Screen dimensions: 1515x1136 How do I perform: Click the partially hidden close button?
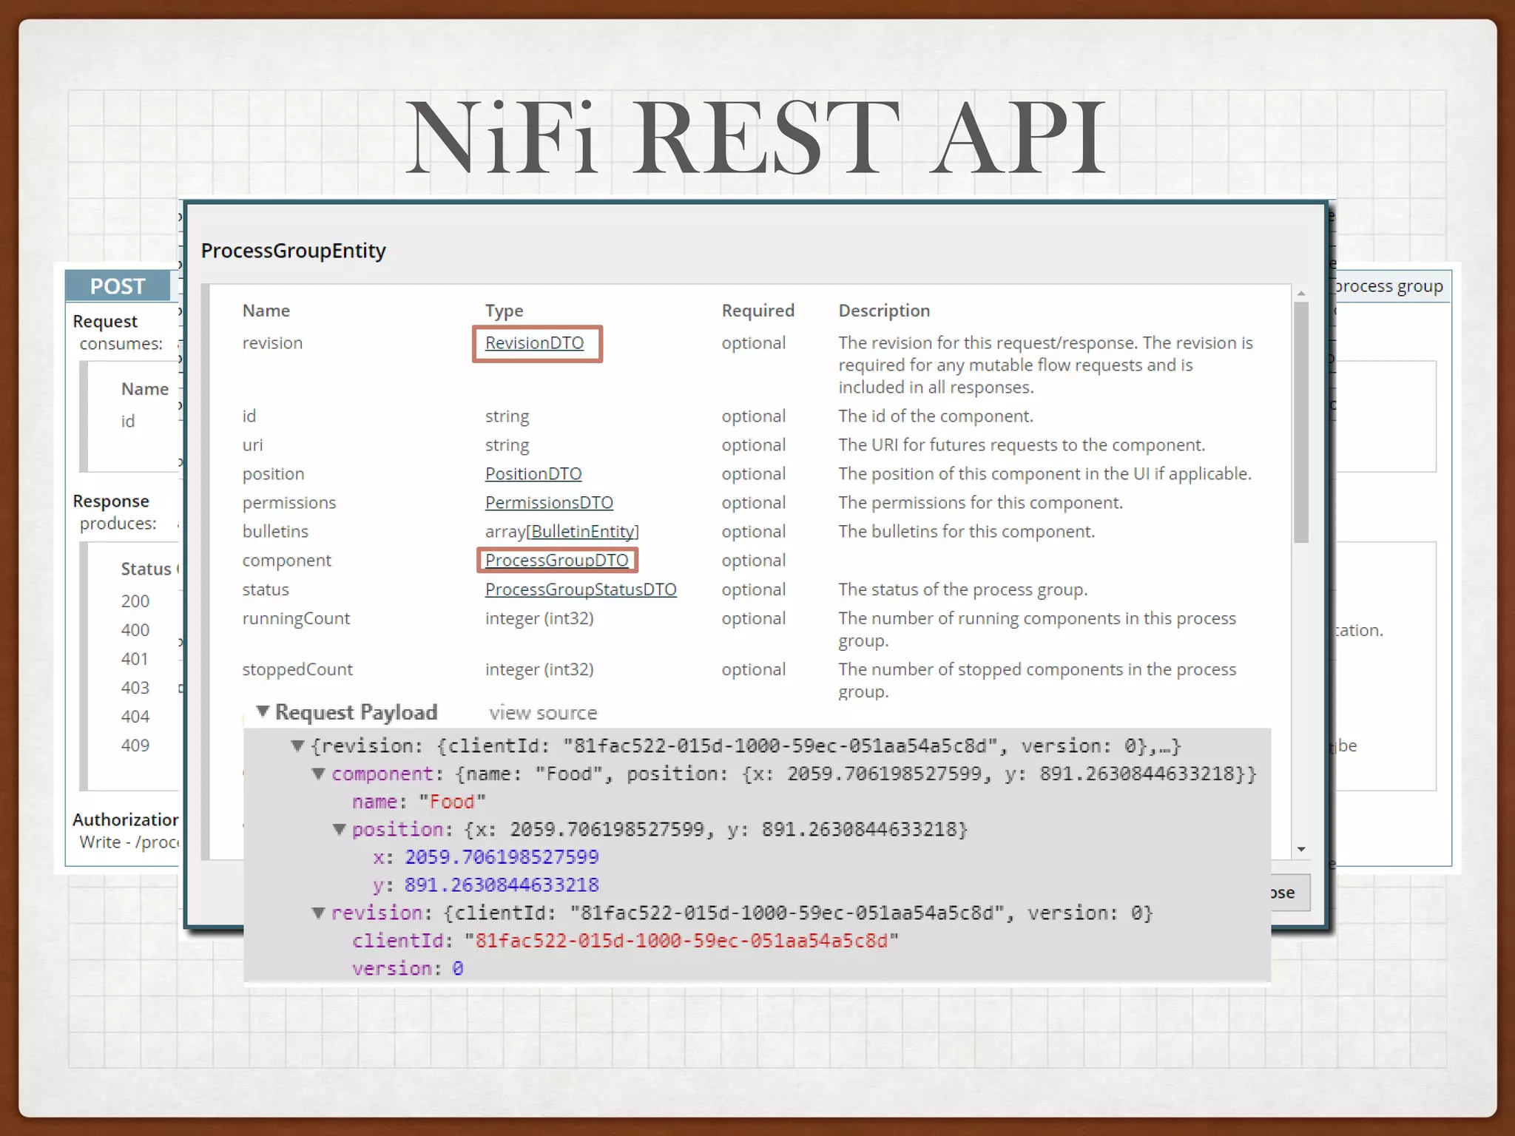click(x=1290, y=893)
